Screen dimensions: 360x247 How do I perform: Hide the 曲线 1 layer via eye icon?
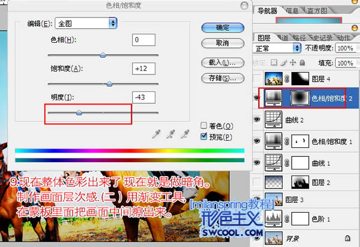(x=257, y=162)
